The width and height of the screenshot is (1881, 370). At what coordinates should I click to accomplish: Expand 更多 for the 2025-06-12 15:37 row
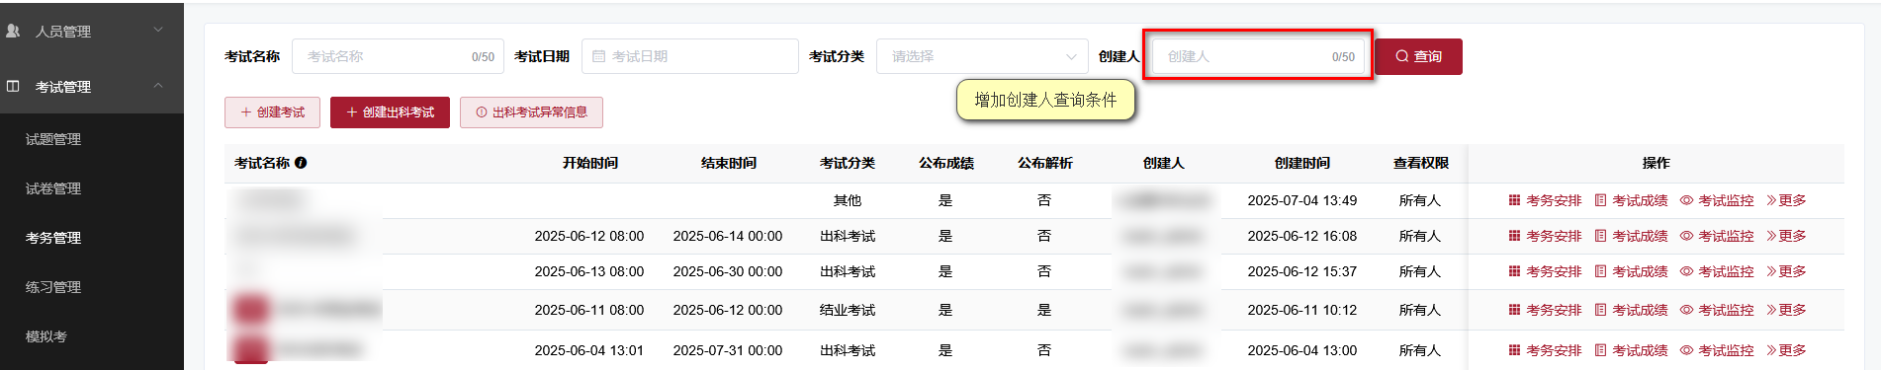(x=1786, y=271)
